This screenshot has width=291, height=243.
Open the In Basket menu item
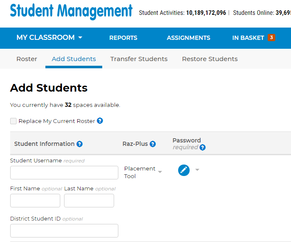pos(248,38)
